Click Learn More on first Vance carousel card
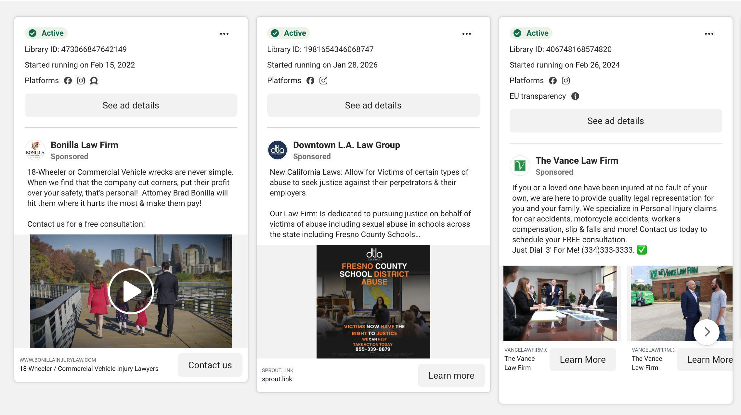741x415 pixels. tap(583, 359)
